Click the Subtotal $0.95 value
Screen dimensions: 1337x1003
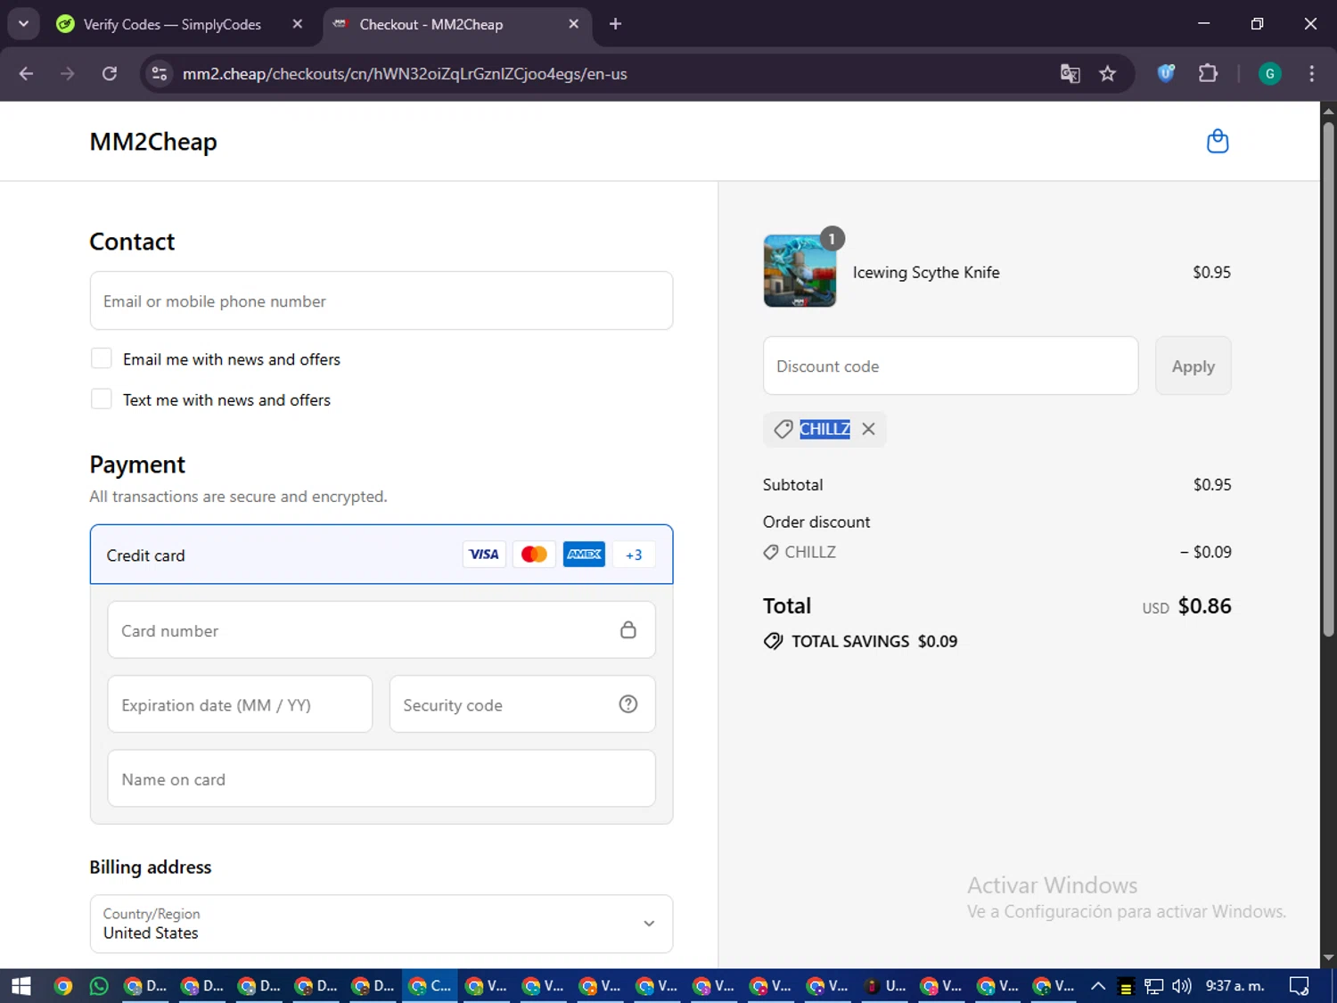point(1212,485)
